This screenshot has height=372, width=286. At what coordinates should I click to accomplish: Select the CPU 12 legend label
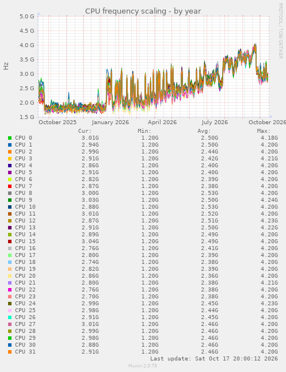click(x=25, y=220)
